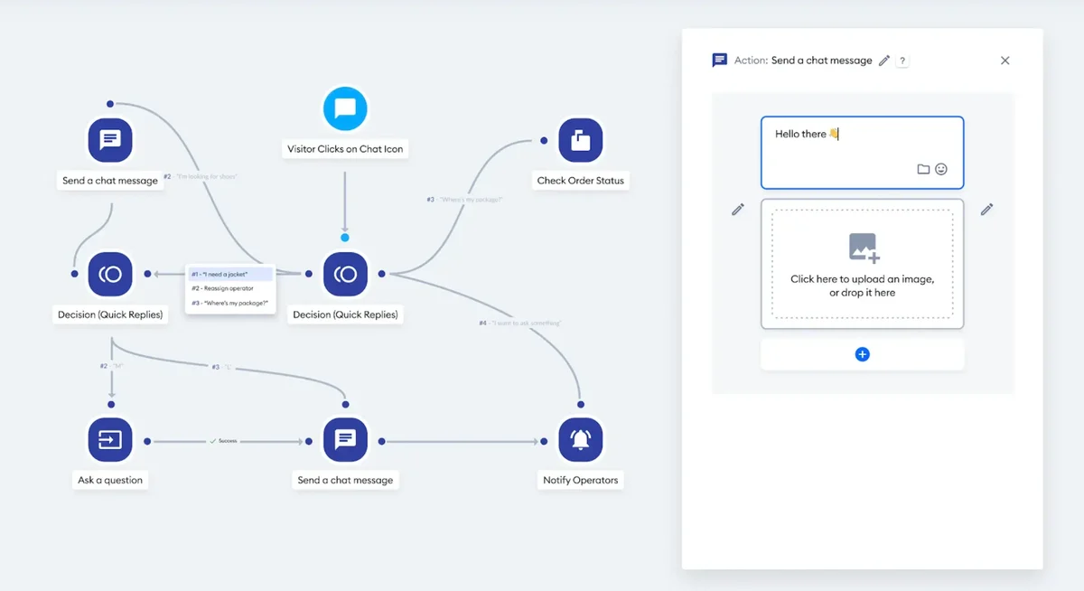Click the pencil icon left of the message block

click(x=738, y=209)
